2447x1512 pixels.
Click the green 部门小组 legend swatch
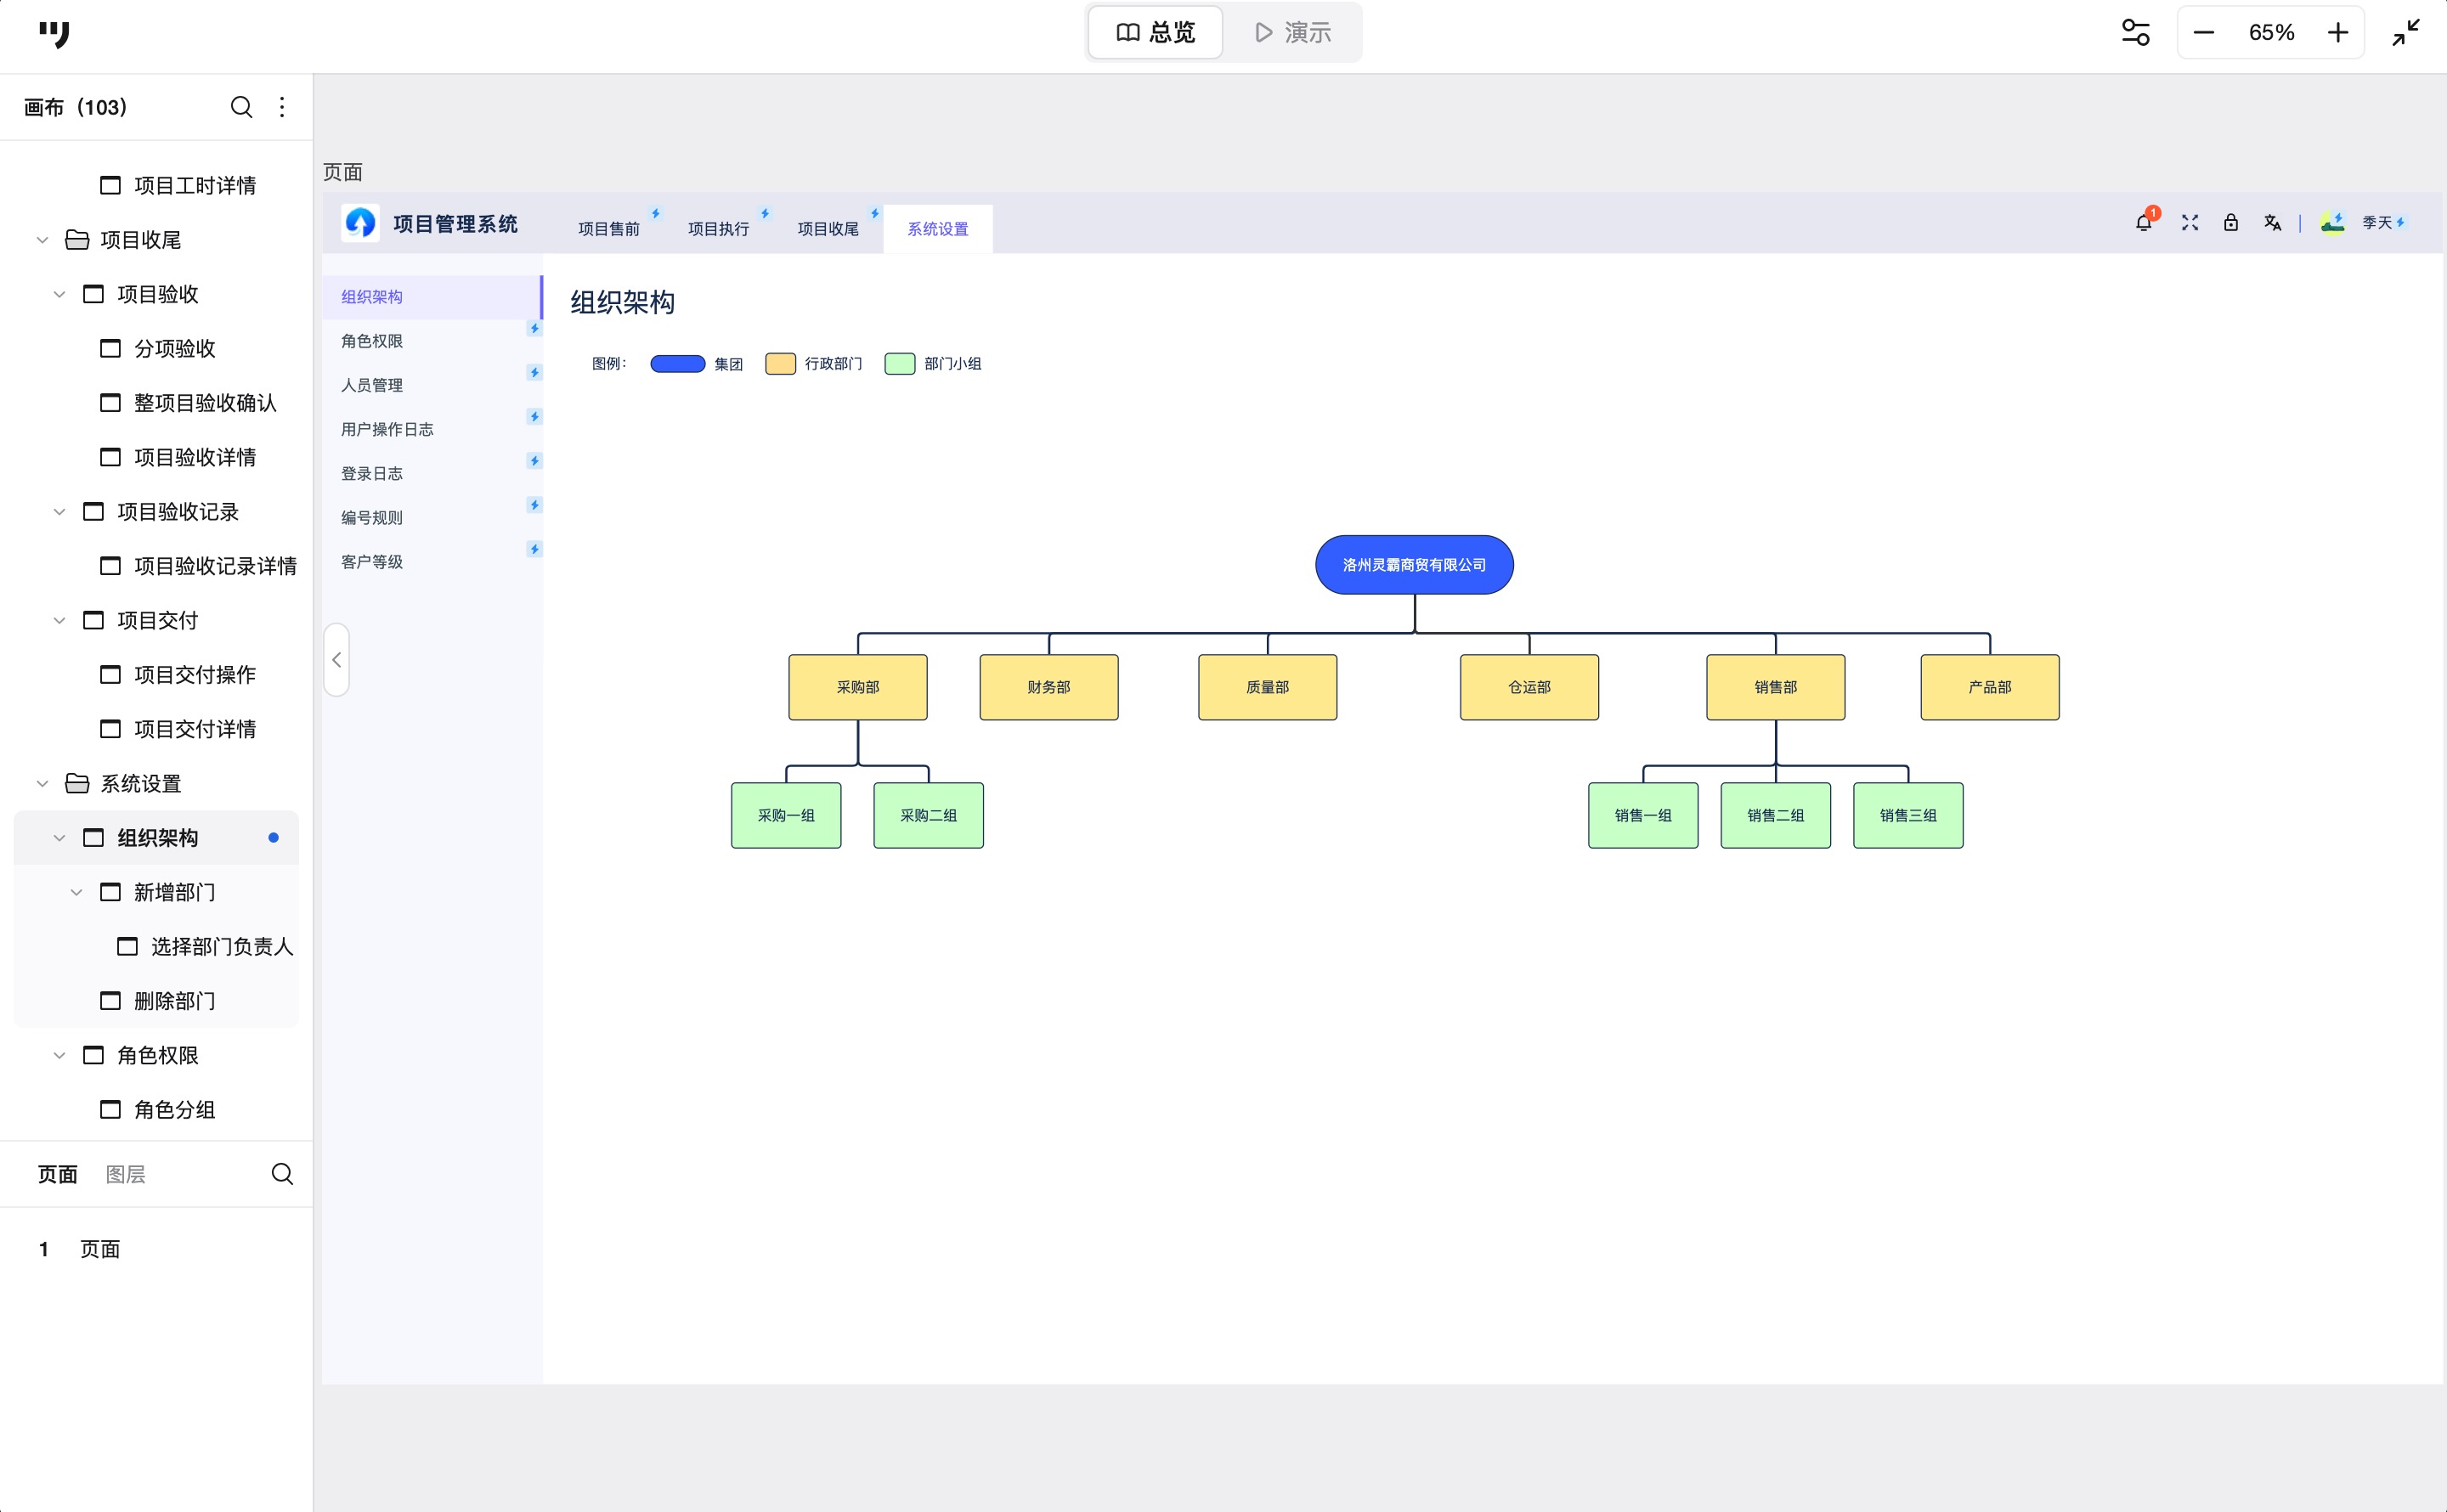coord(900,364)
